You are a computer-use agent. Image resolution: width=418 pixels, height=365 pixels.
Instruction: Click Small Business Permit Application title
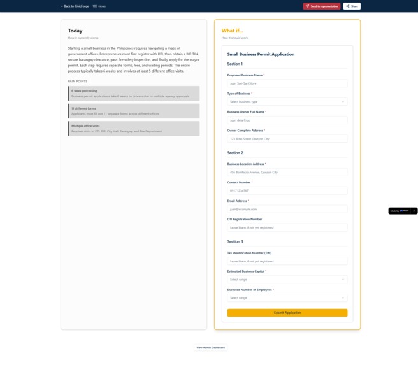261,54
